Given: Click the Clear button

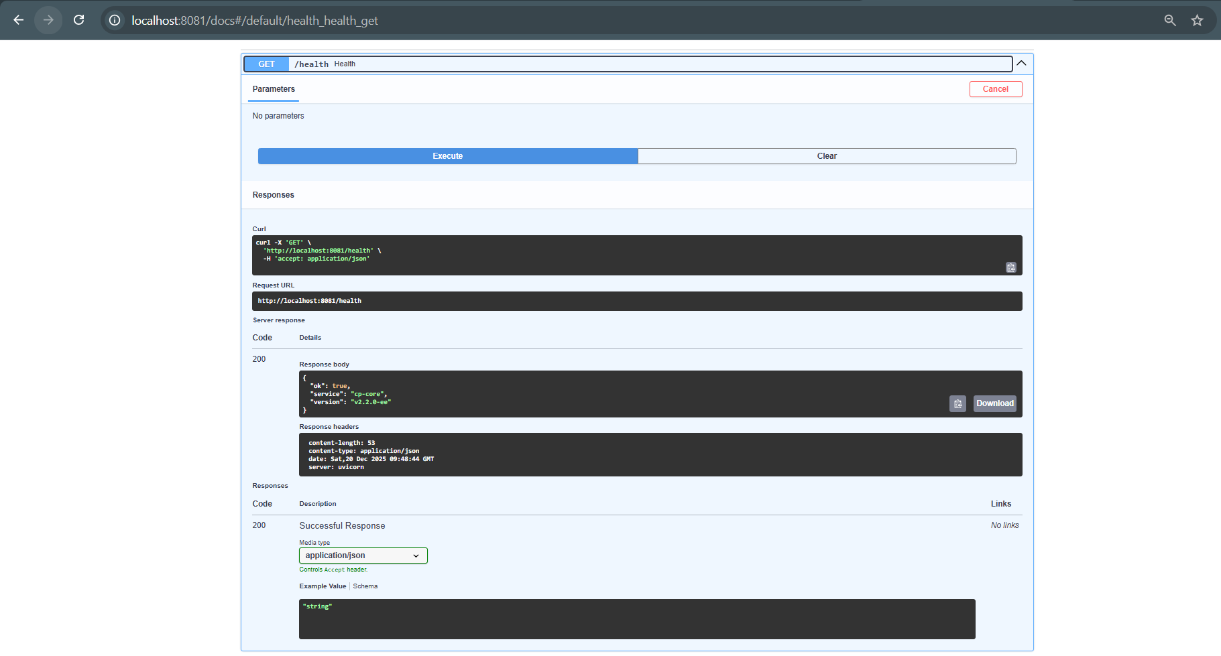Looking at the screenshot, I should pos(827,156).
